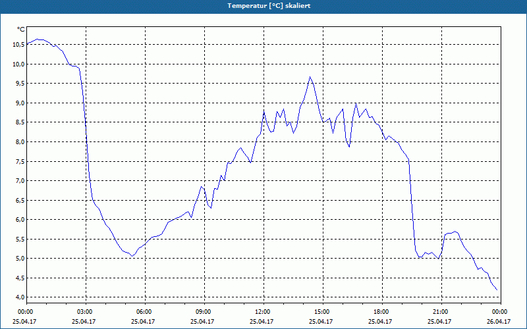Viewport: 527px width, 329px height.
Task: Click the 7,5 temperature axis label
Action: pyautogui.click(x=20, y=161)
